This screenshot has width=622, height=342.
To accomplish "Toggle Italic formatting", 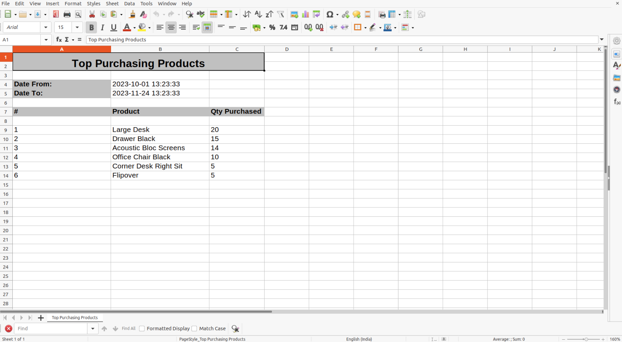I will pyautogui.click(x=103, y=27).
